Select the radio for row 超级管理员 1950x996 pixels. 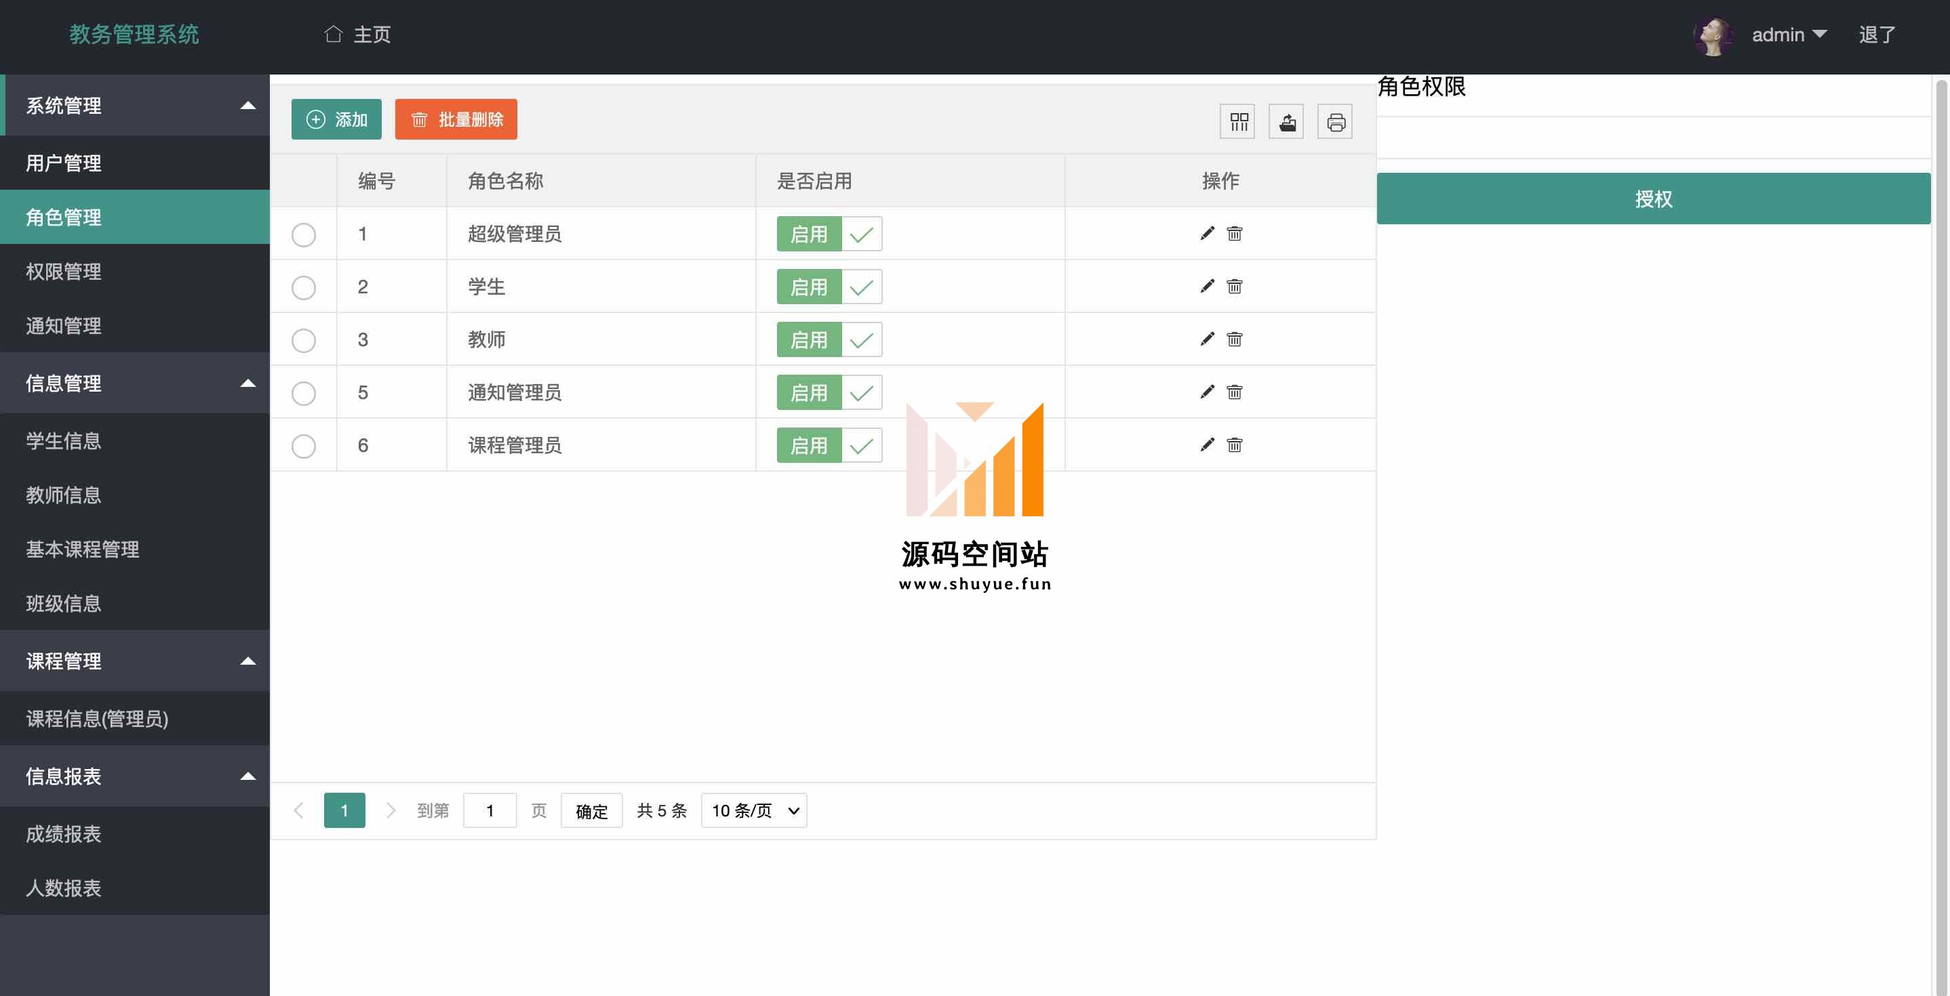[304, 234]
